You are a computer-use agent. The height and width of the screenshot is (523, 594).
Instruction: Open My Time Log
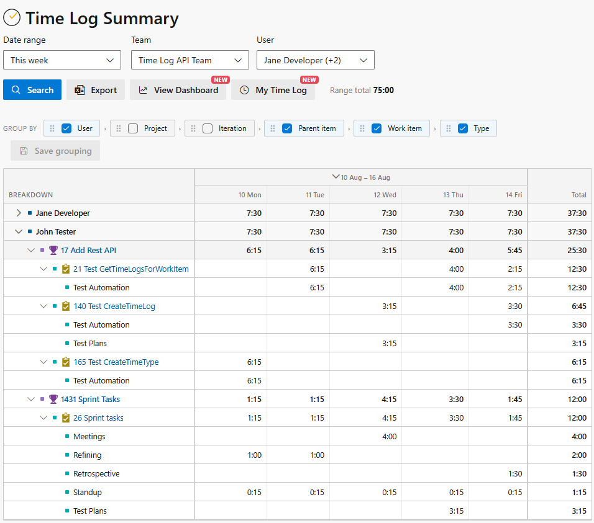pyautogui.click(x=273, y=90)
